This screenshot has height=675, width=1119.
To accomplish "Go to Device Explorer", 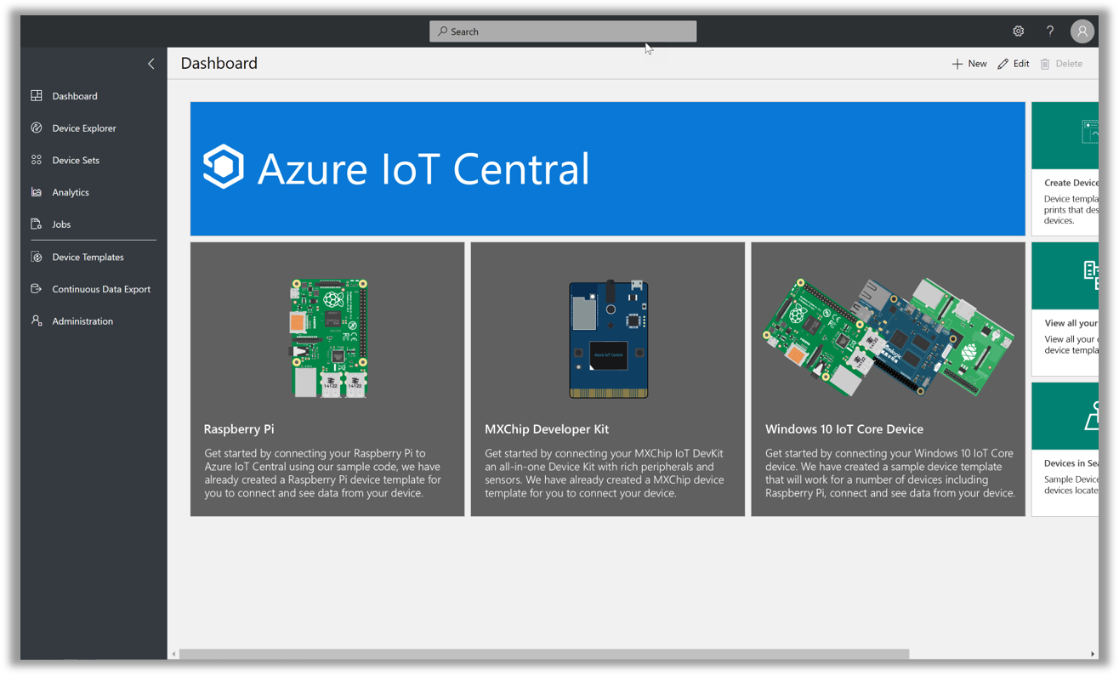I will point(84,128).
